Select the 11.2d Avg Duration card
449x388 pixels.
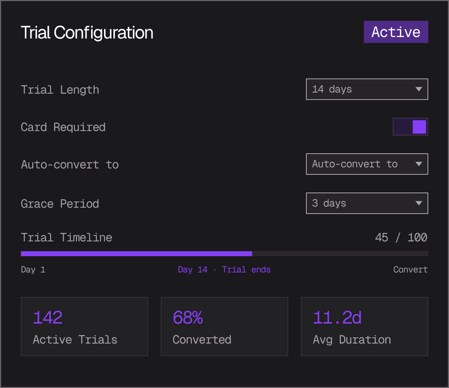(x=365, y=327)
